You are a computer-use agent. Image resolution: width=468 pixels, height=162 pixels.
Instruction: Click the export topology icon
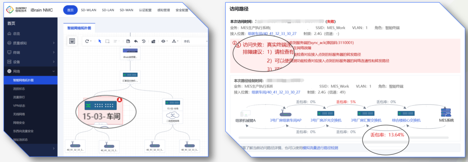click(153, 42)
